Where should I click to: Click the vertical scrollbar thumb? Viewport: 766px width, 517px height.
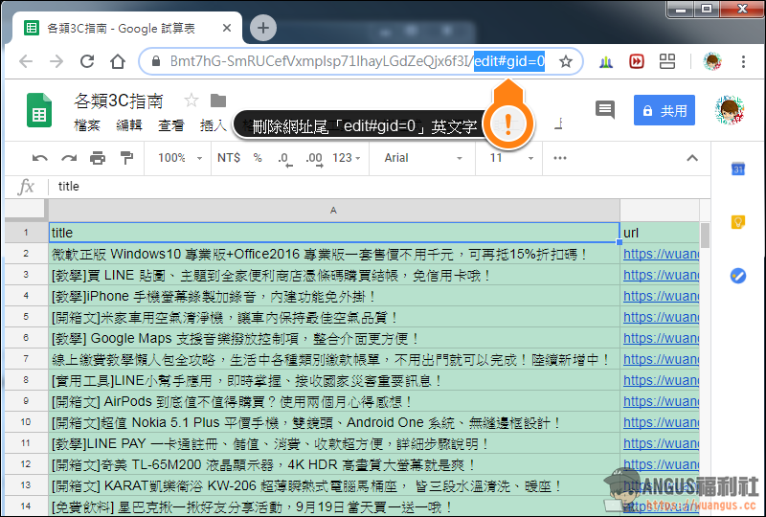click(x=705, y=236)
